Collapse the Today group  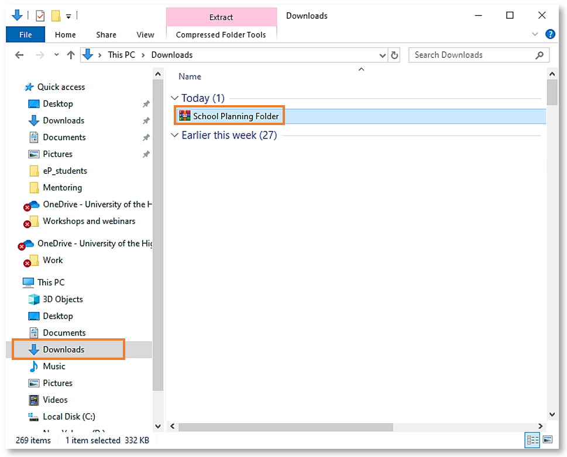pyautogui.click(x=174, y=98)
